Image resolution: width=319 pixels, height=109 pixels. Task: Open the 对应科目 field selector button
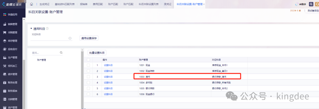(x=70, y=38)
